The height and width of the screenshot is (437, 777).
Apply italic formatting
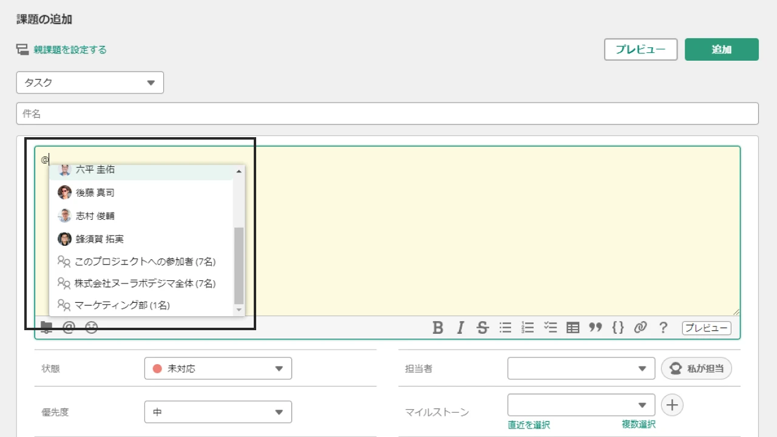click(x=460, y=328)
